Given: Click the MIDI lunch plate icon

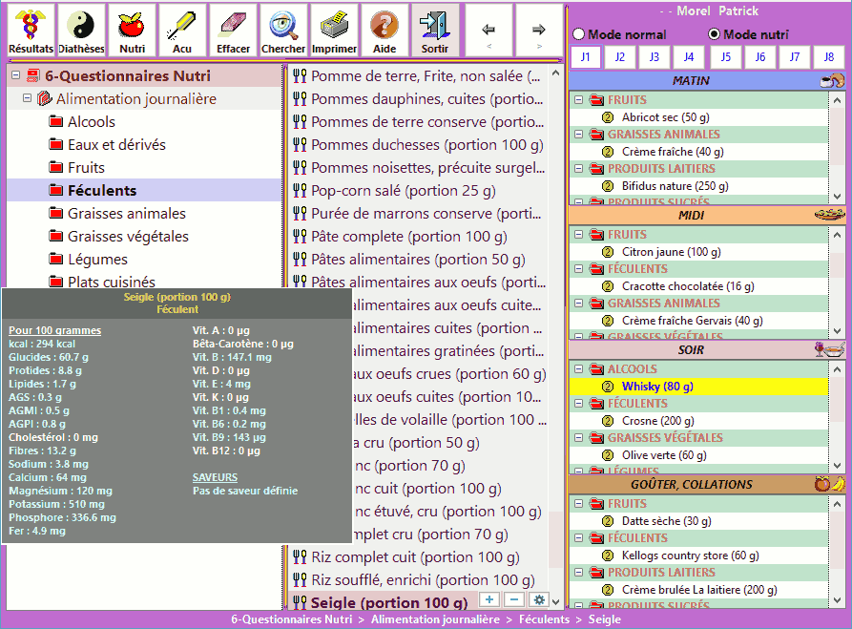Looking at the screenshot, I should pyautogui.click(x=830, y=215).
